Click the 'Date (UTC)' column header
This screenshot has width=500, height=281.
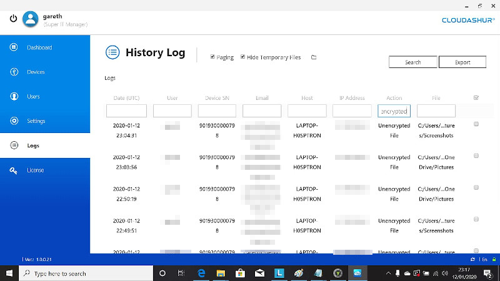pos(126,98)
